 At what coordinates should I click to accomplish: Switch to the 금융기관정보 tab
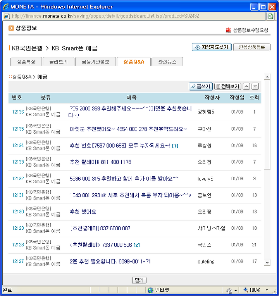[95, 62]
